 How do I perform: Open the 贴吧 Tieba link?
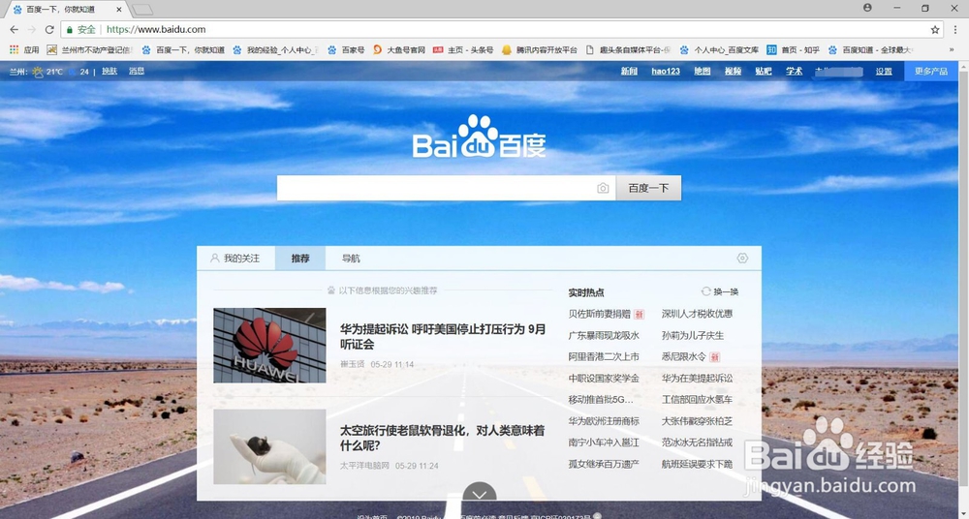point(764,71)
